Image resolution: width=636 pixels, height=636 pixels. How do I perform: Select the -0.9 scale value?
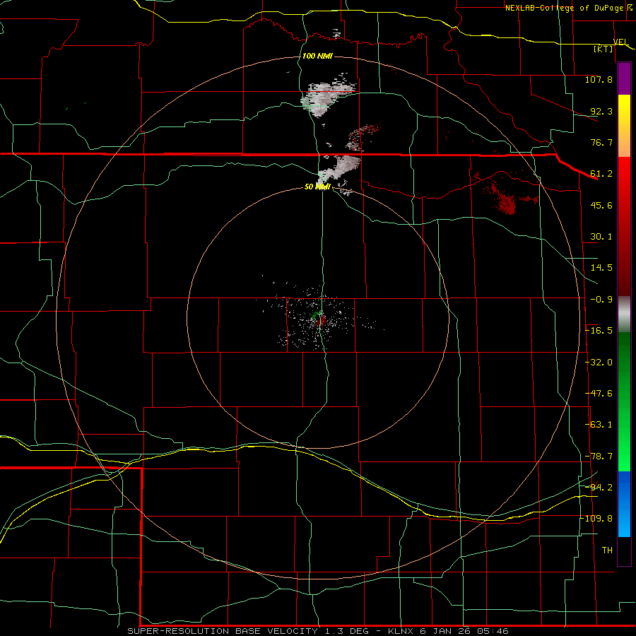[601, 300]
